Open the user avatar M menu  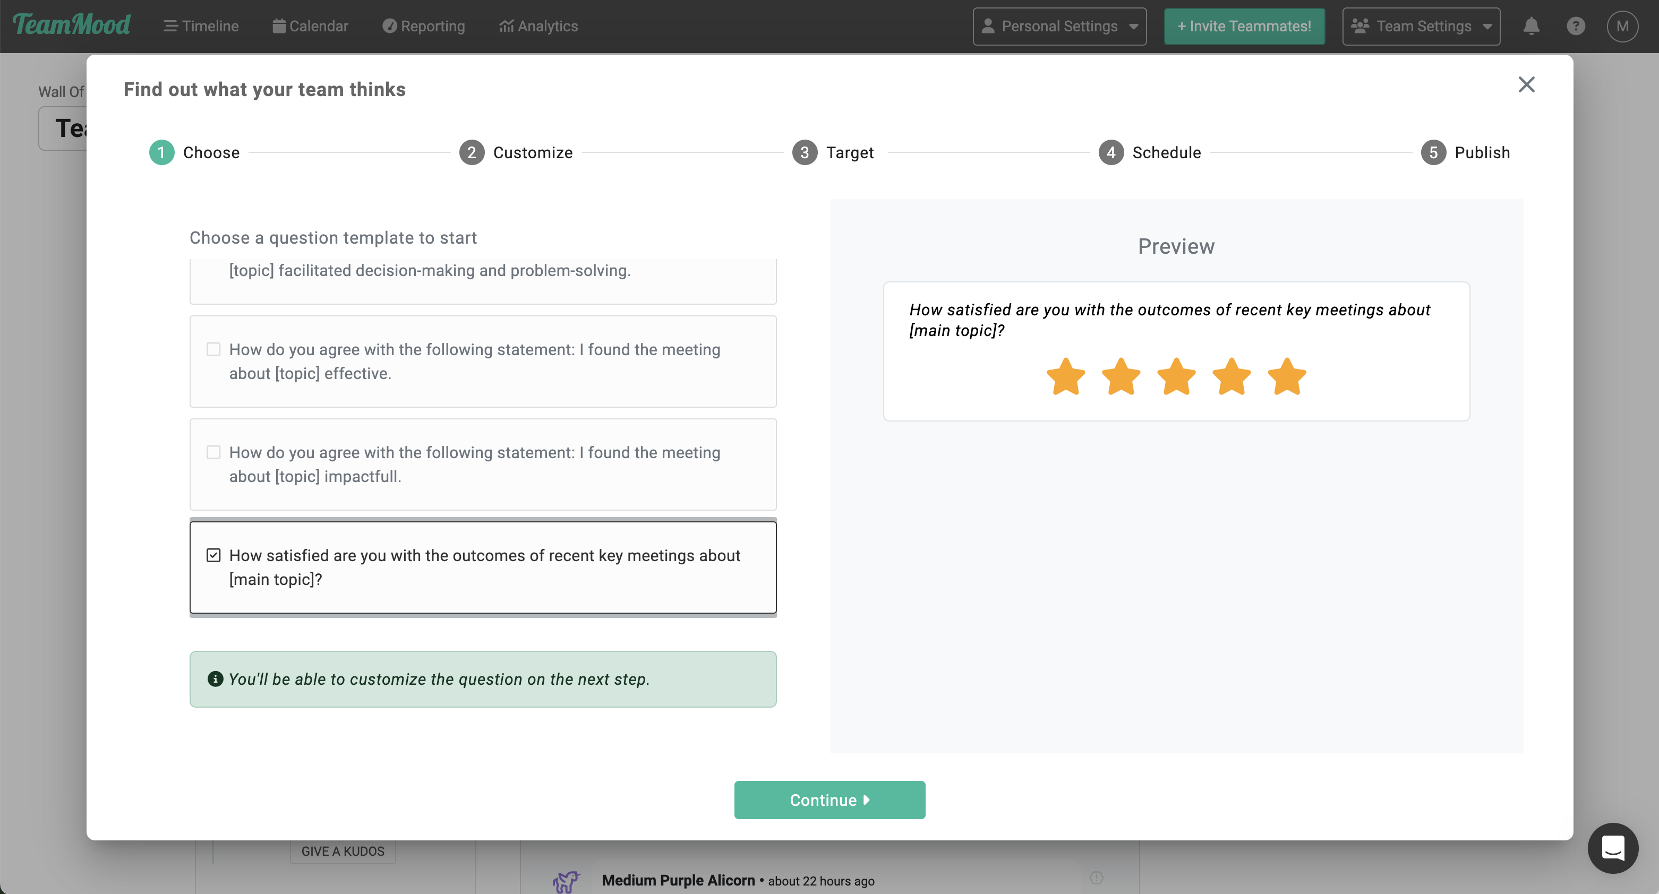click(x=1622, y=27)
